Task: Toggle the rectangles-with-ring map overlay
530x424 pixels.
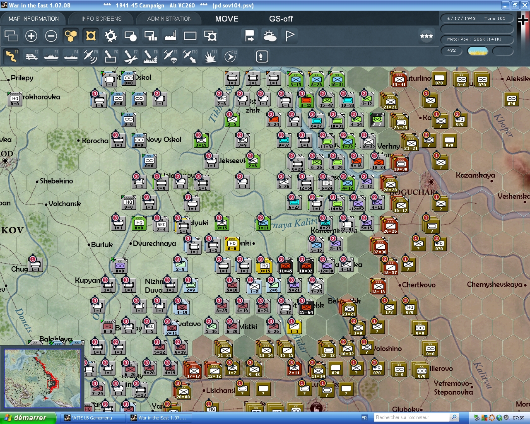Action: coord(210,36)
